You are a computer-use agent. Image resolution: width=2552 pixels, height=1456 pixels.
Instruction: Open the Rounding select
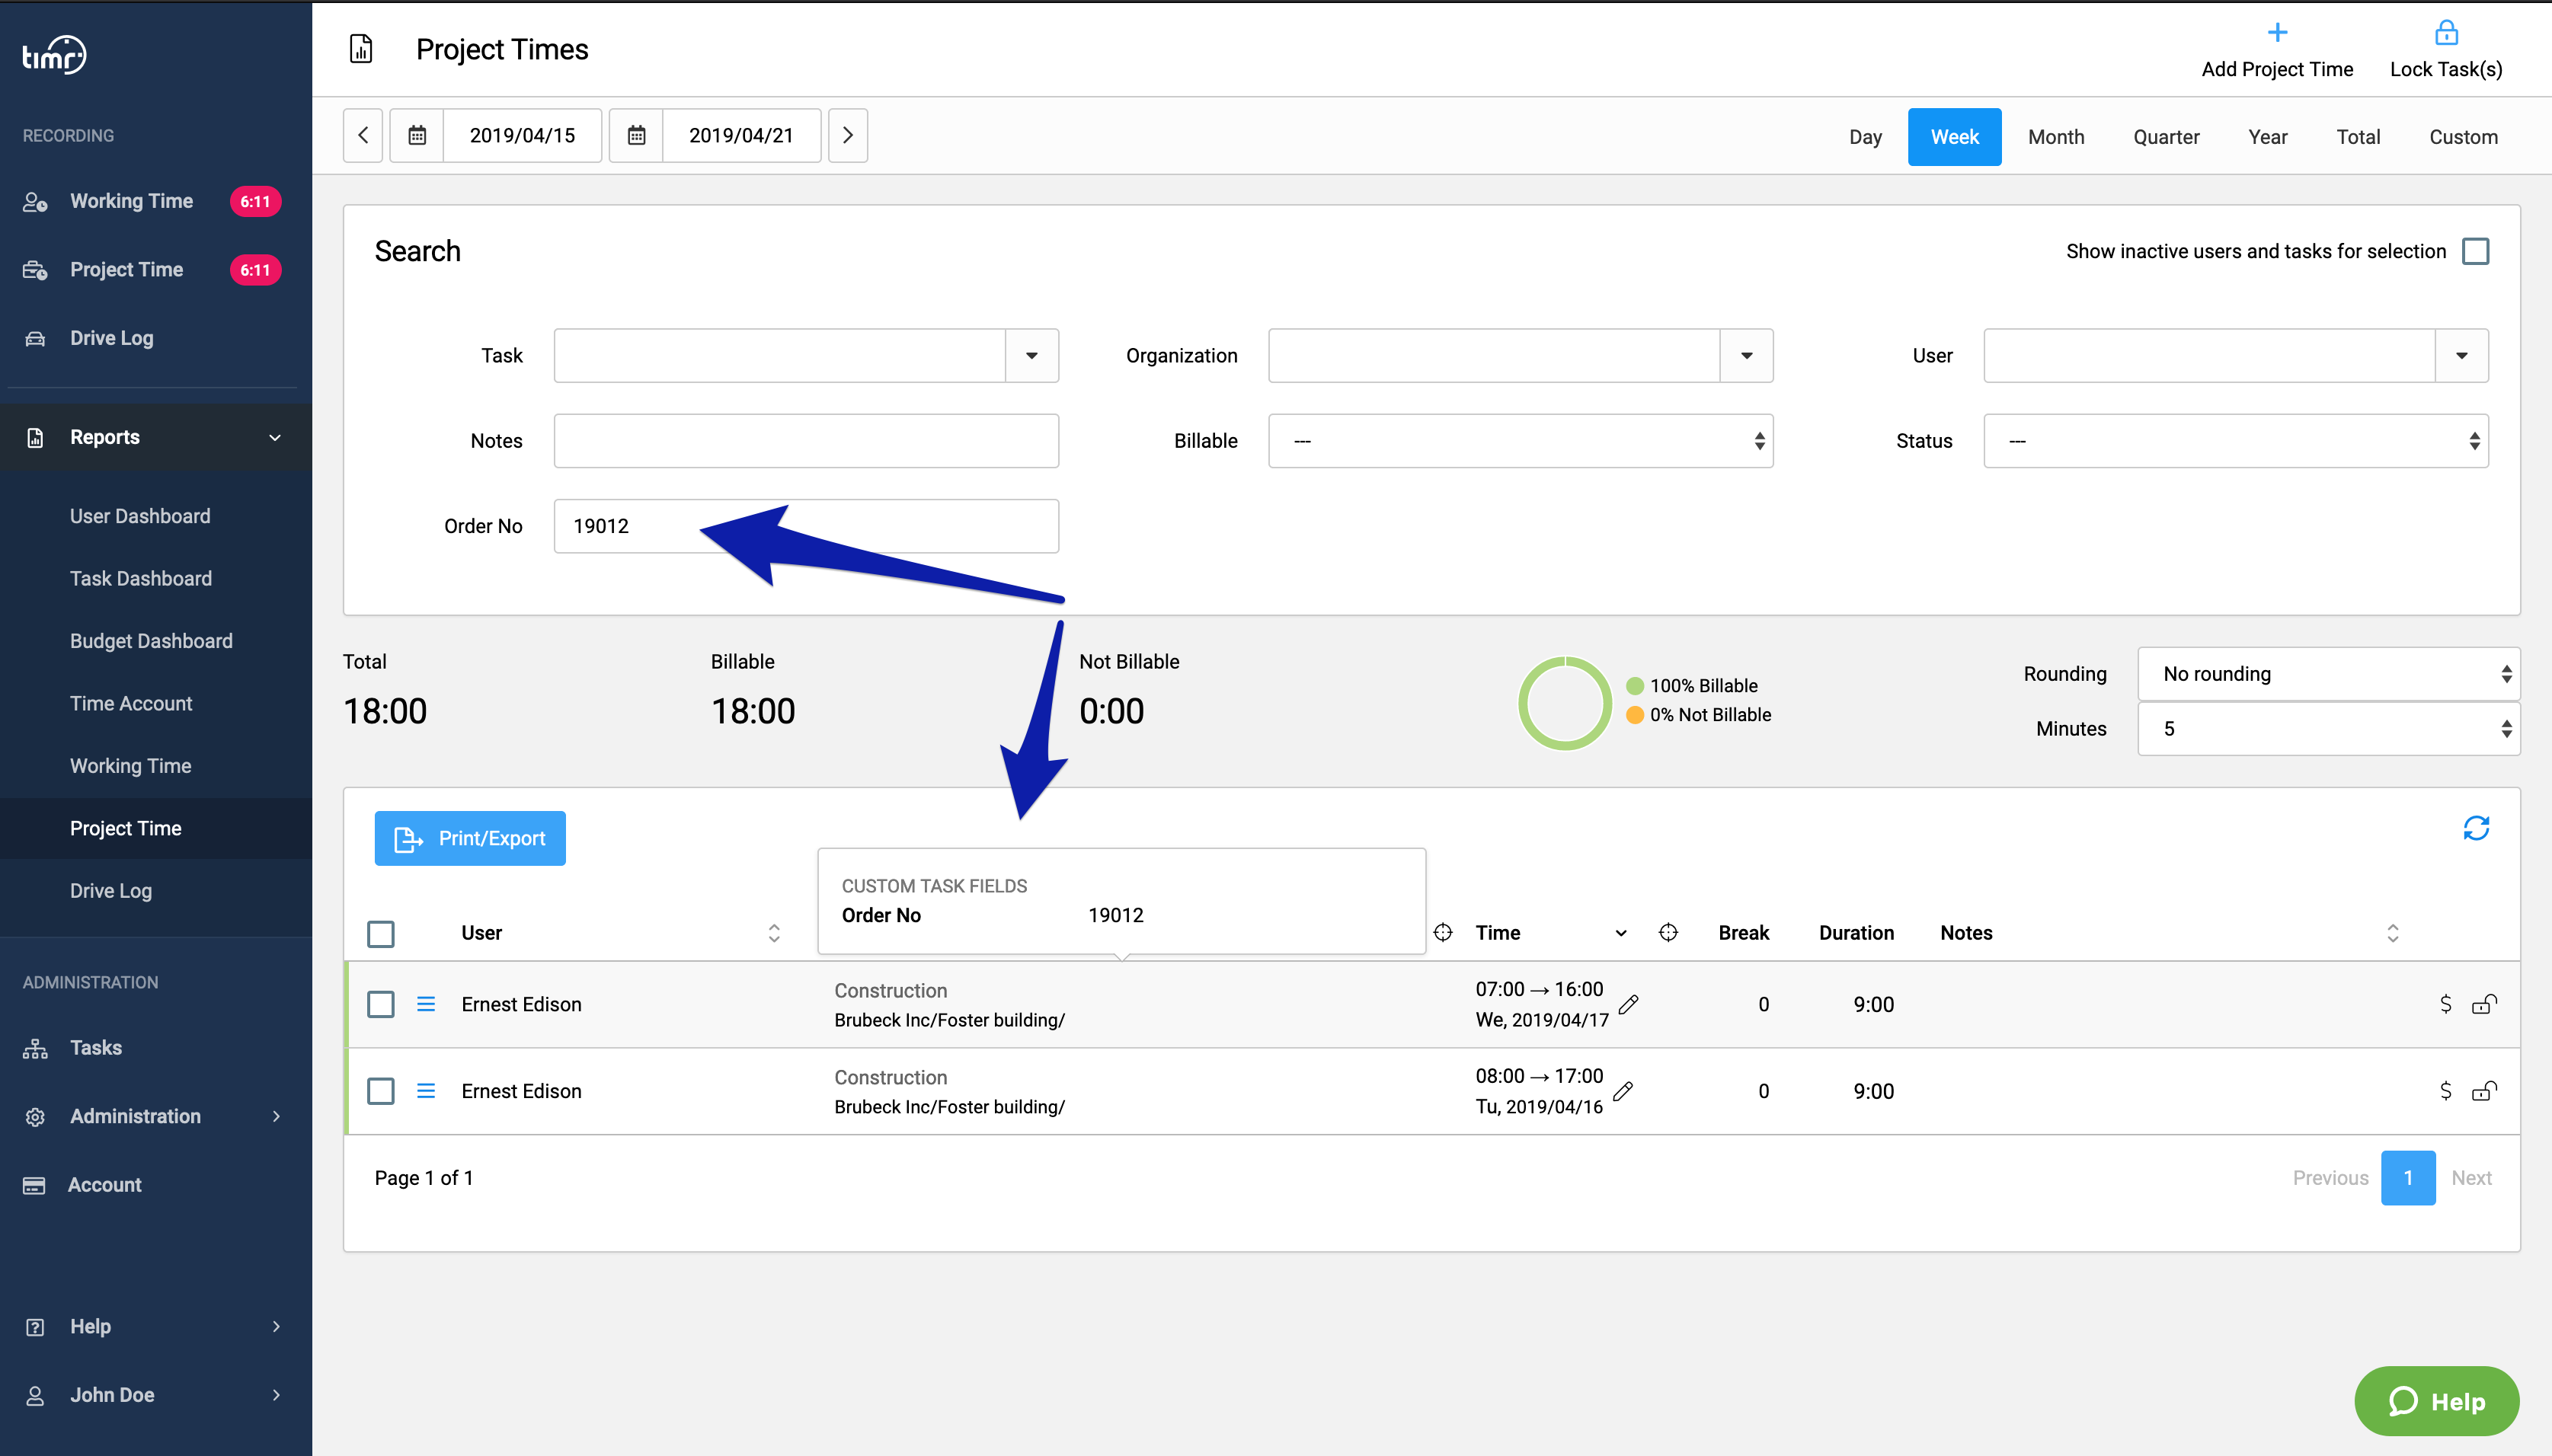tap(2328, 674)
